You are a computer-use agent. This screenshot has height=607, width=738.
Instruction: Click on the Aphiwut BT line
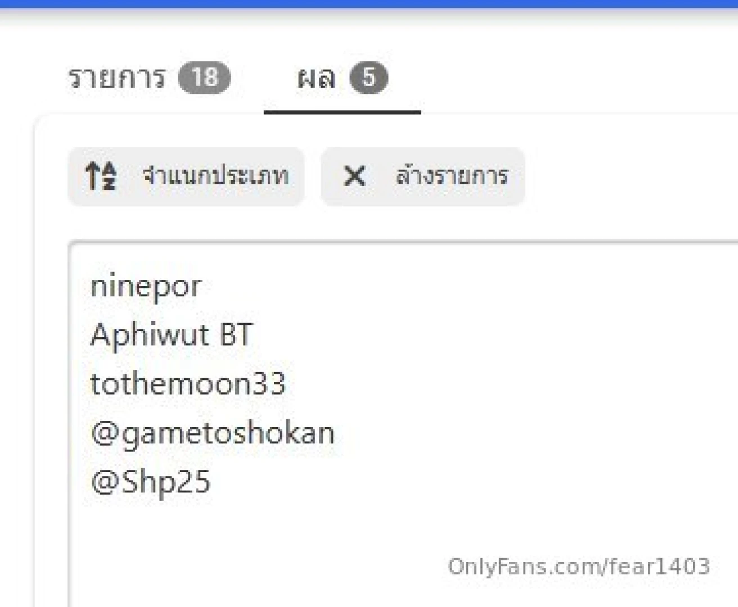[171, 335]
